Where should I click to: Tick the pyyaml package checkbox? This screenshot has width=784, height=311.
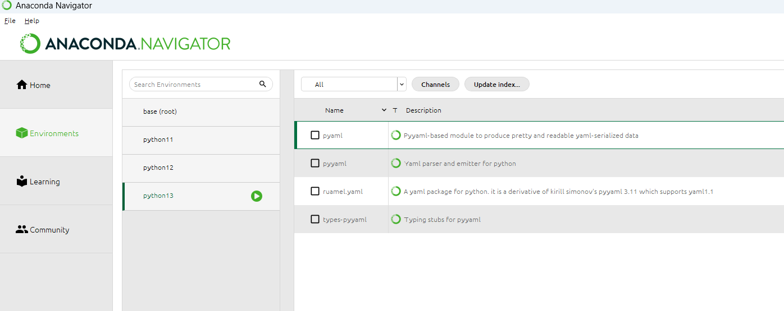(x=315, y=163)
